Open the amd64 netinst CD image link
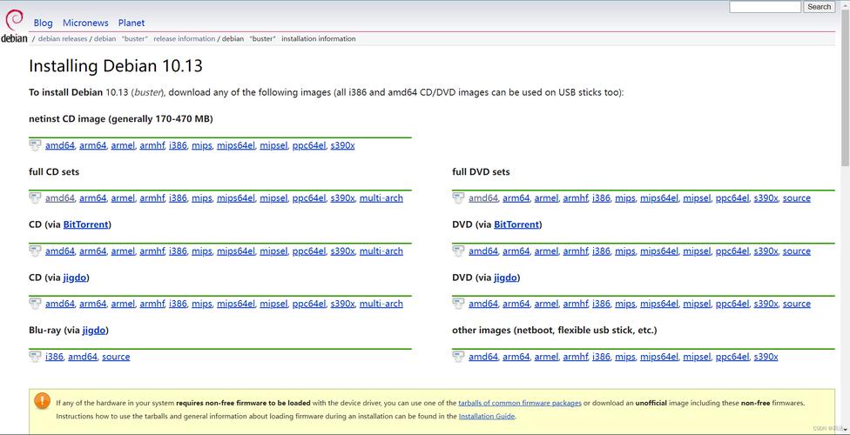 [59, 145]
